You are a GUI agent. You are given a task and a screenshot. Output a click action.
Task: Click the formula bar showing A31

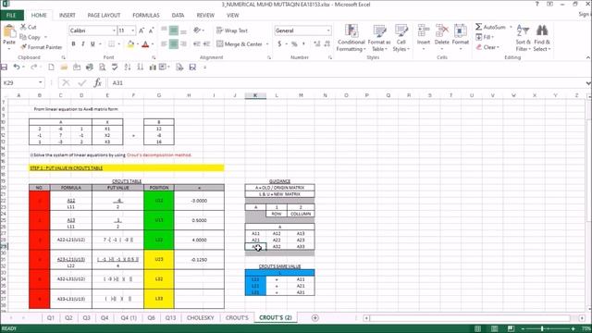[348, 82]
